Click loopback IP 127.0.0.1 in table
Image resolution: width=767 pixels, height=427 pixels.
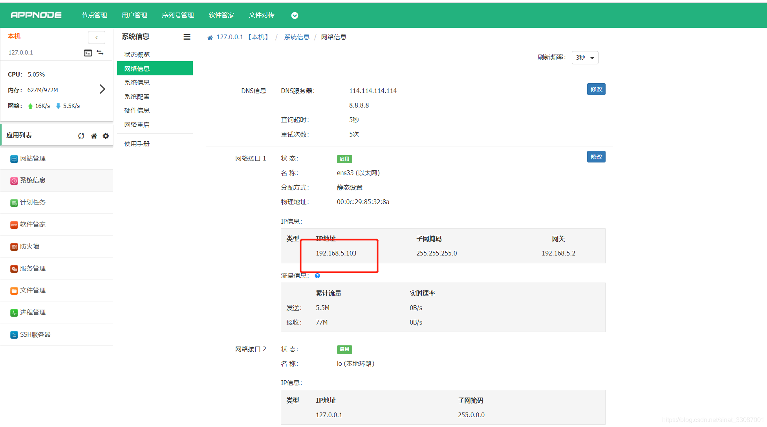329,415
